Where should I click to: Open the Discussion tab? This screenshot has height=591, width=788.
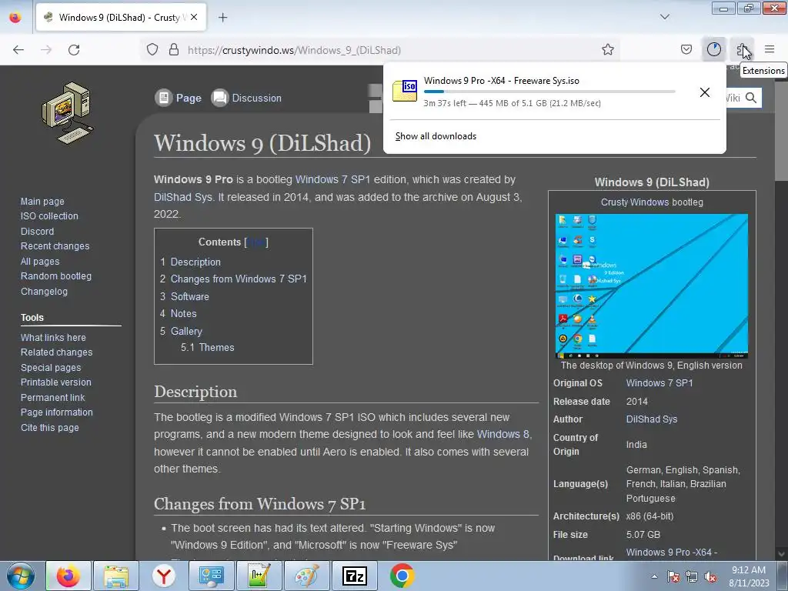[x=246, y=98]
